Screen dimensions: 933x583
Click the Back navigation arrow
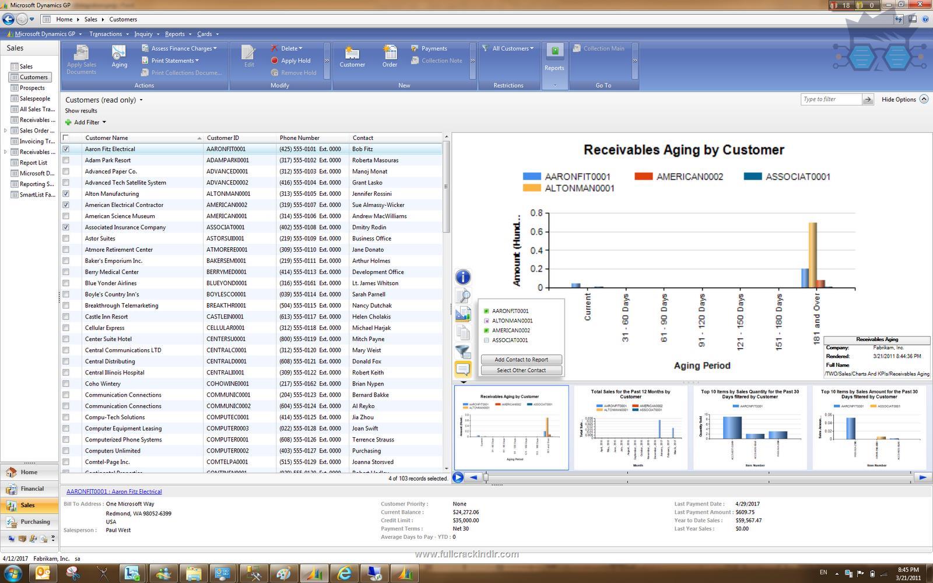pos(8,19)
